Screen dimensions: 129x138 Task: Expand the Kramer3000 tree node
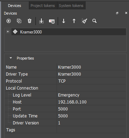8,32
